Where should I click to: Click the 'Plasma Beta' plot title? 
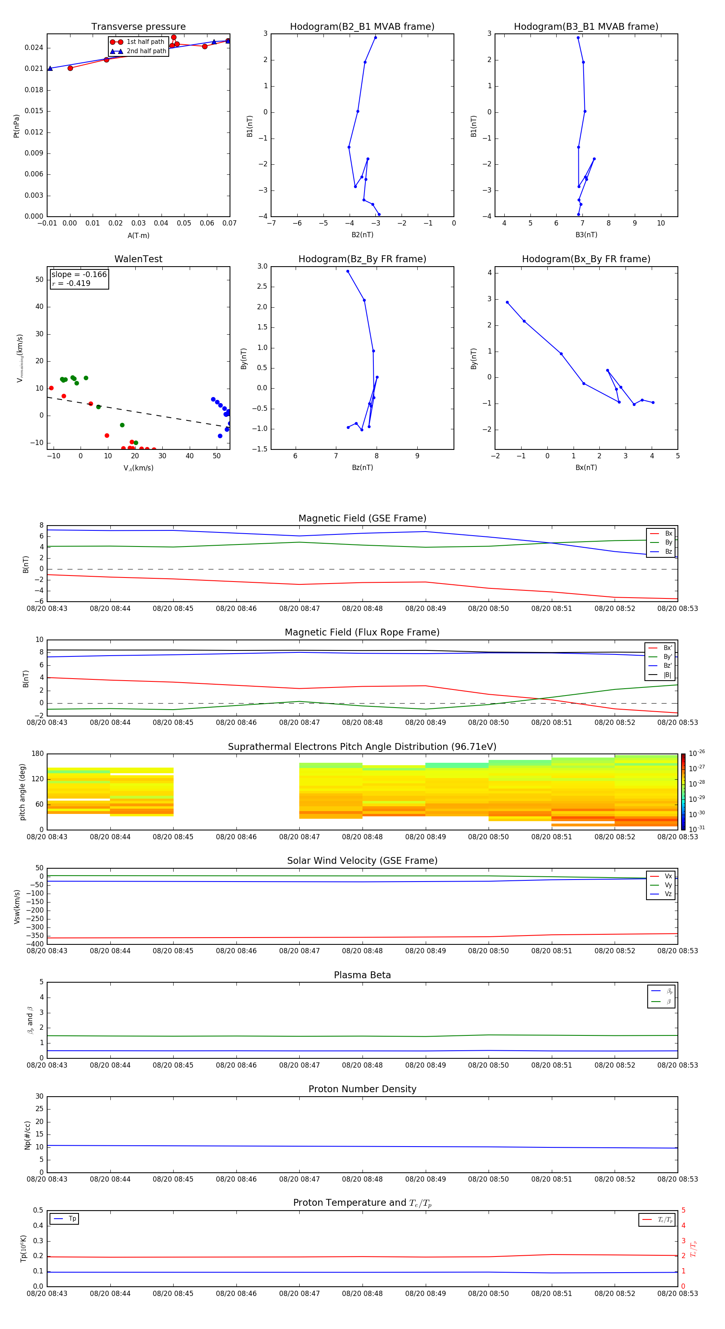click(362, 975)
